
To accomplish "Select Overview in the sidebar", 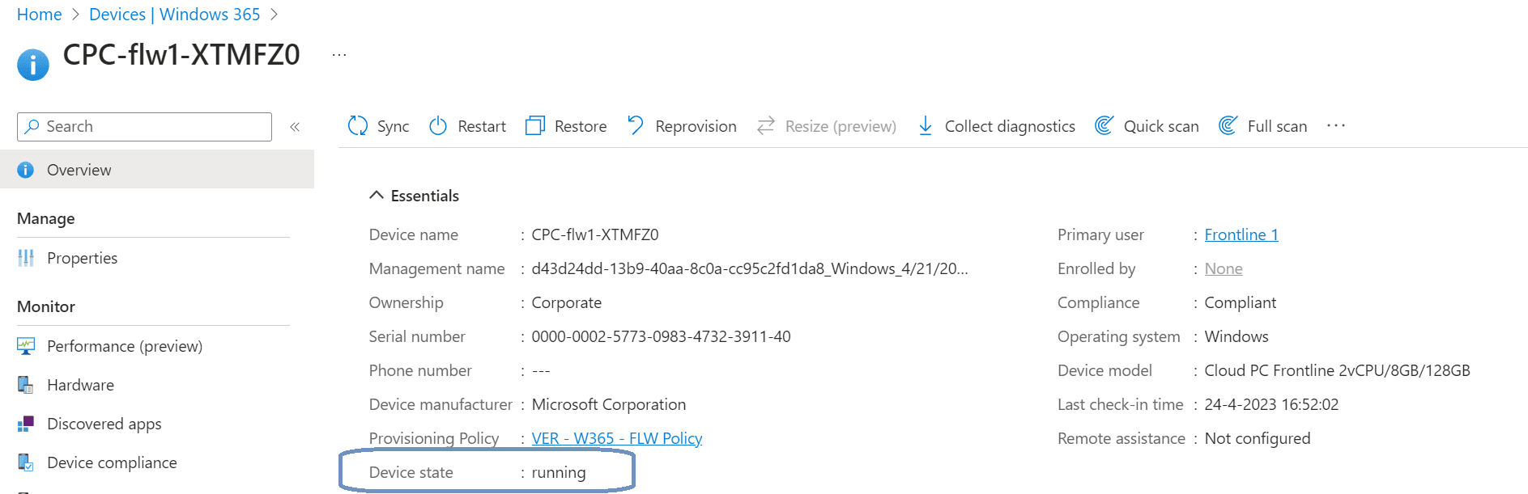I will [79, 170].
